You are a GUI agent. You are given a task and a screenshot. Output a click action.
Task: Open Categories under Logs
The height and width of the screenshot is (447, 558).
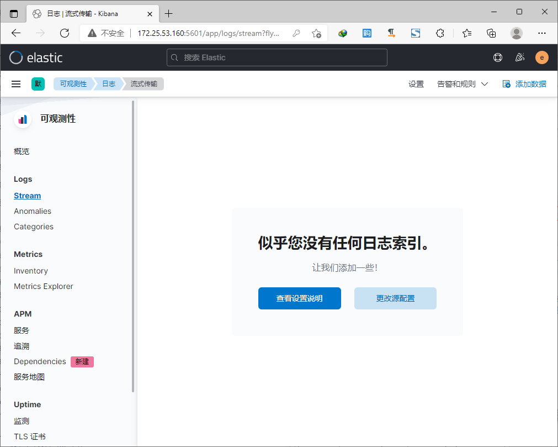click(34, 227)
